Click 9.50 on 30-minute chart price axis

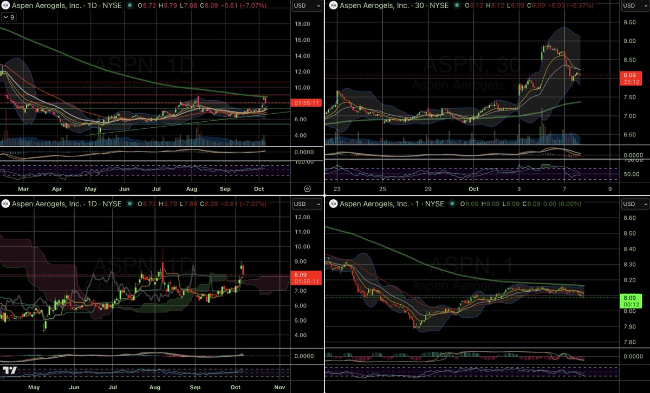click(x=629, y=23)
